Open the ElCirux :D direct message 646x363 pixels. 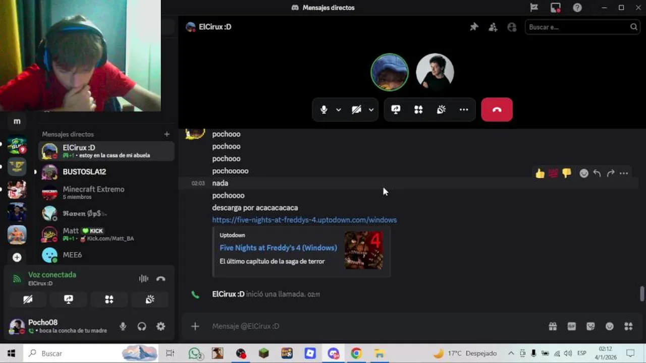point(106,151)
